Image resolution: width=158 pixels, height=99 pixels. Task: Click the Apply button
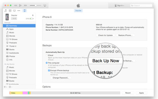pyautogui.click(x=141, y=93)
